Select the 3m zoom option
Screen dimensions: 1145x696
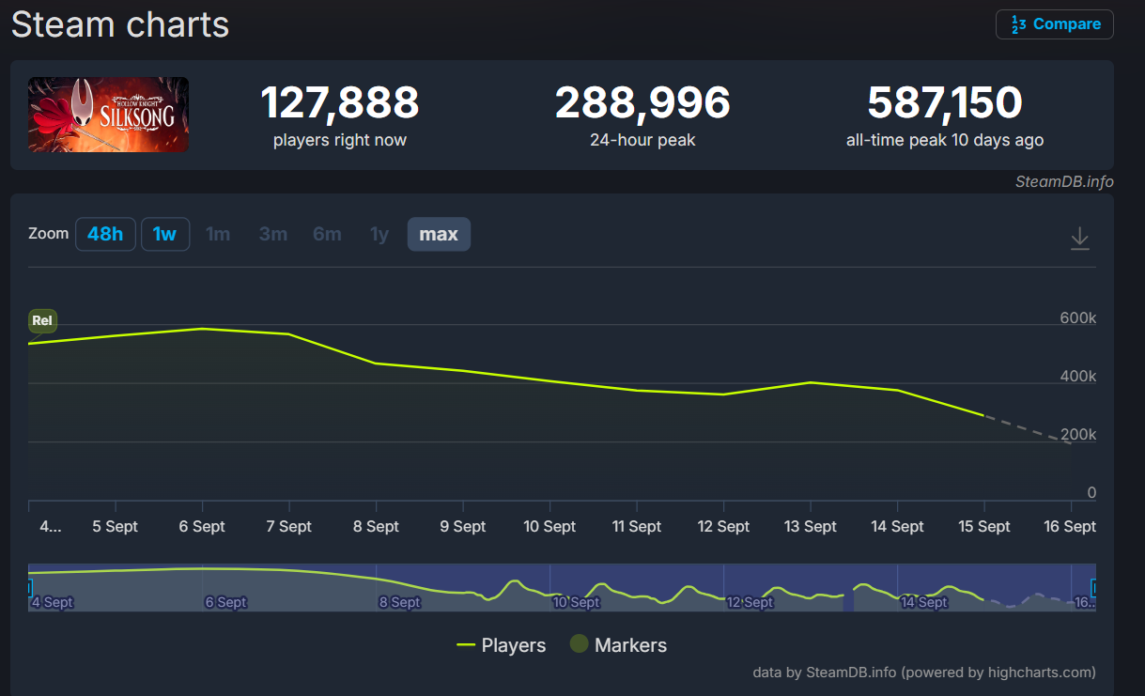coord(273,234)
